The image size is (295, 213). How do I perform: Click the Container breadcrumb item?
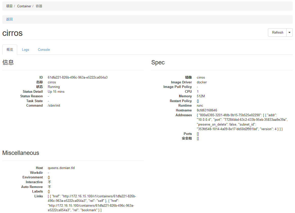pyautogui.click(x=24, y=6)
